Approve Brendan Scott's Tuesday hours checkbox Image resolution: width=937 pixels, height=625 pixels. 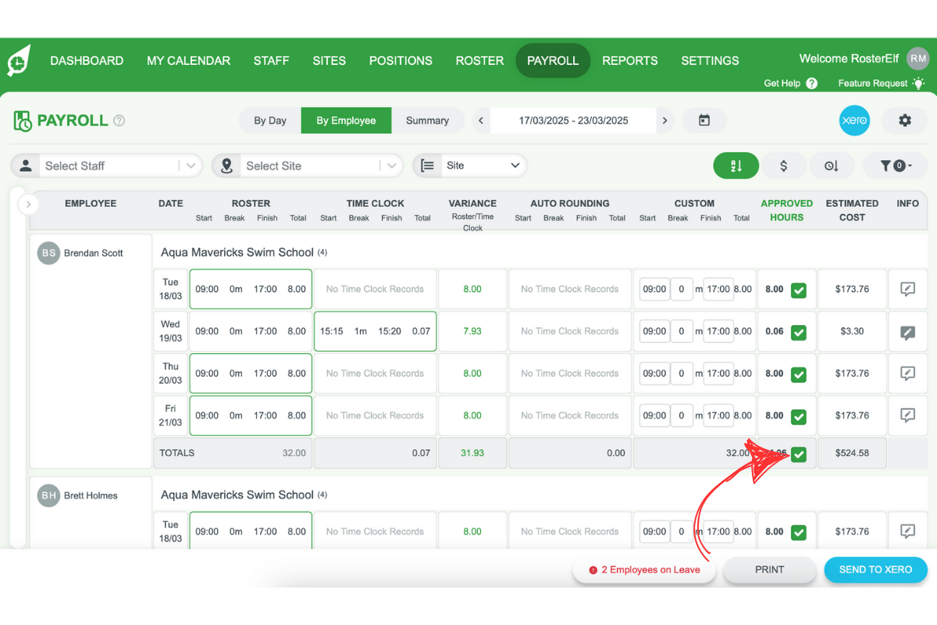coord(798,289)
